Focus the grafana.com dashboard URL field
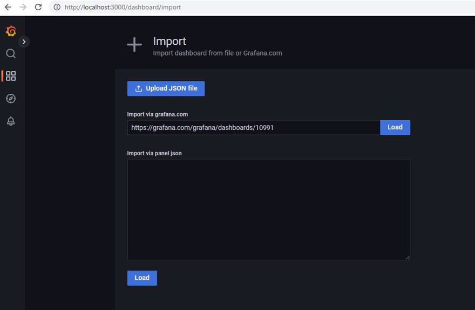The width and height of the screenshot is (475, 310). point(254,128)
